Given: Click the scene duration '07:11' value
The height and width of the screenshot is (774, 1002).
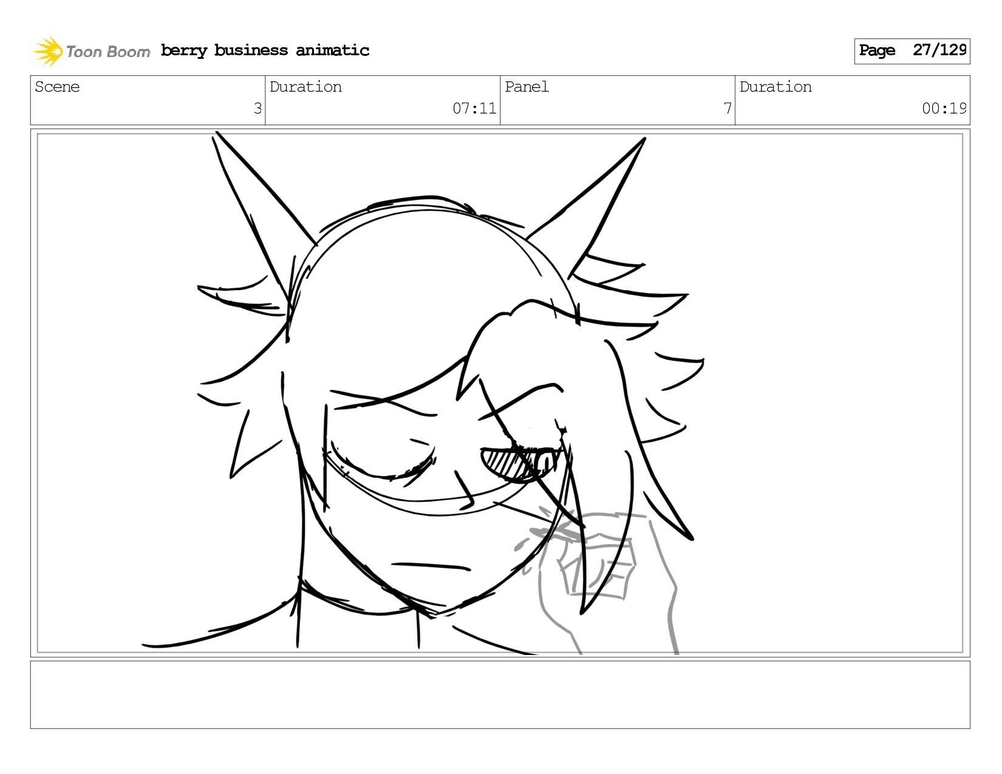Looking at the screenshot, I should click(474, 109).
